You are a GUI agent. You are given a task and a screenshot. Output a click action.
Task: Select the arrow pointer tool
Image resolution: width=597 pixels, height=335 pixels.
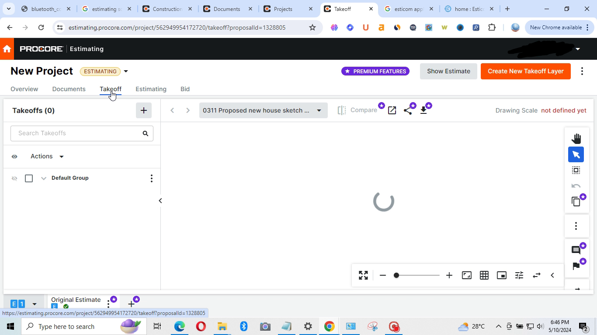tap(576, 154)
